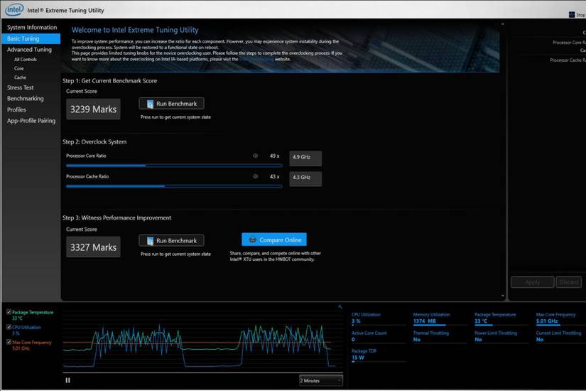The image size is (586, 391).
Task: Click the Current Limit Throttling monitor tile
Action: tap(560, 336)
